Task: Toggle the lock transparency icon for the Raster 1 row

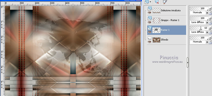Action: 210,32
